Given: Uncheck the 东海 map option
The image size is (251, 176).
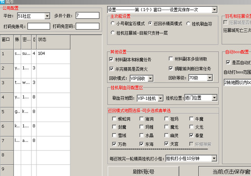Looking at the screenshot, I should coord(141,144).
